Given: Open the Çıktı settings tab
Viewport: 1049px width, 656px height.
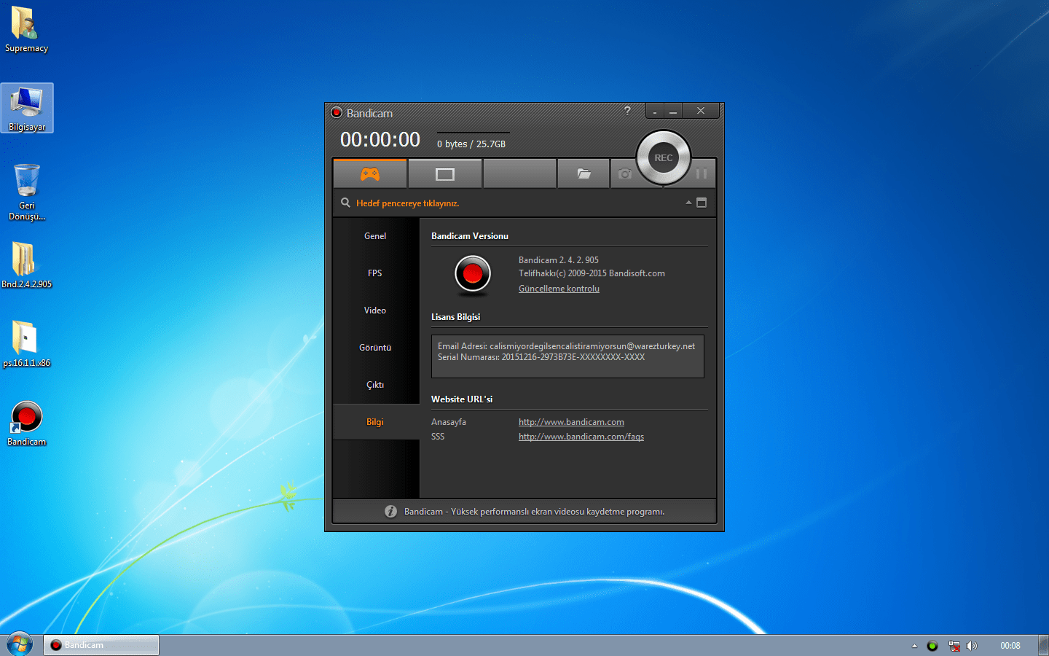Looking at the screenshot, I should (376, 385).
